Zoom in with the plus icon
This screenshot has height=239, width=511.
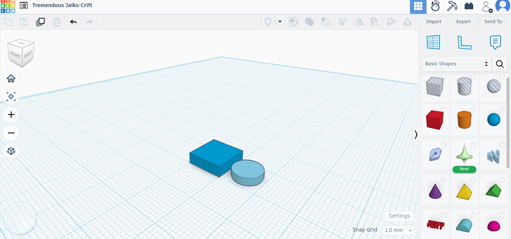11,115
